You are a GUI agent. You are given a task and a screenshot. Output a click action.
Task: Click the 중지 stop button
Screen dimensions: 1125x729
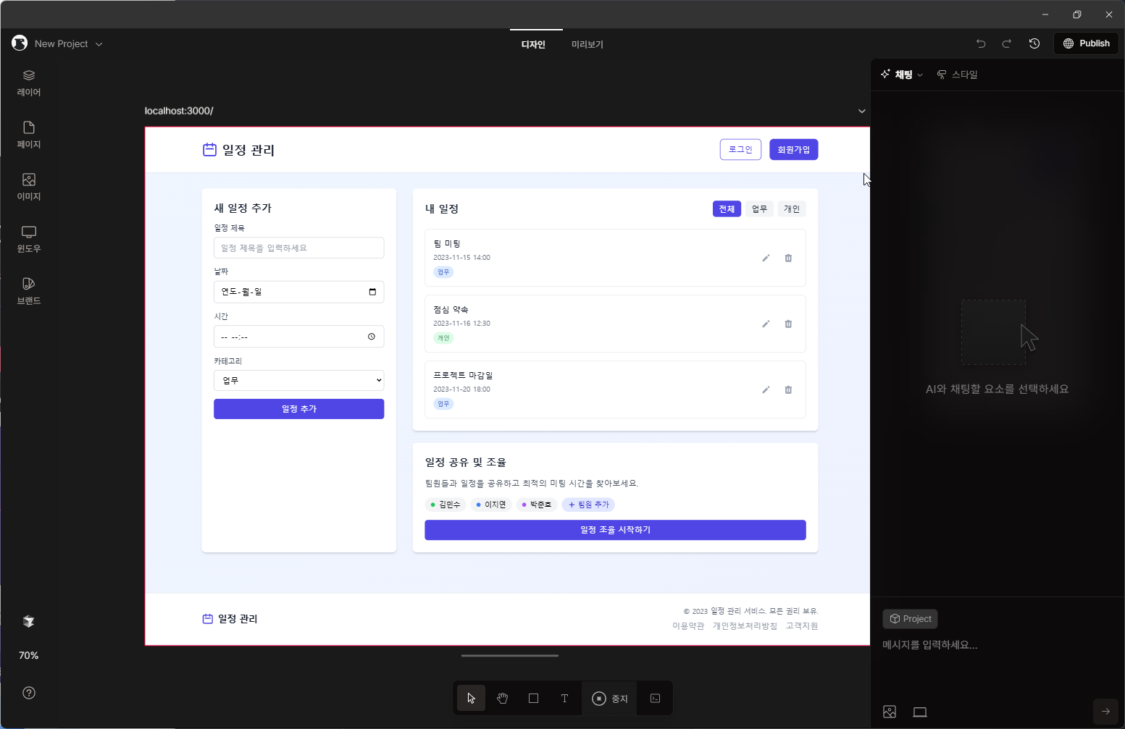pos(610,698)
